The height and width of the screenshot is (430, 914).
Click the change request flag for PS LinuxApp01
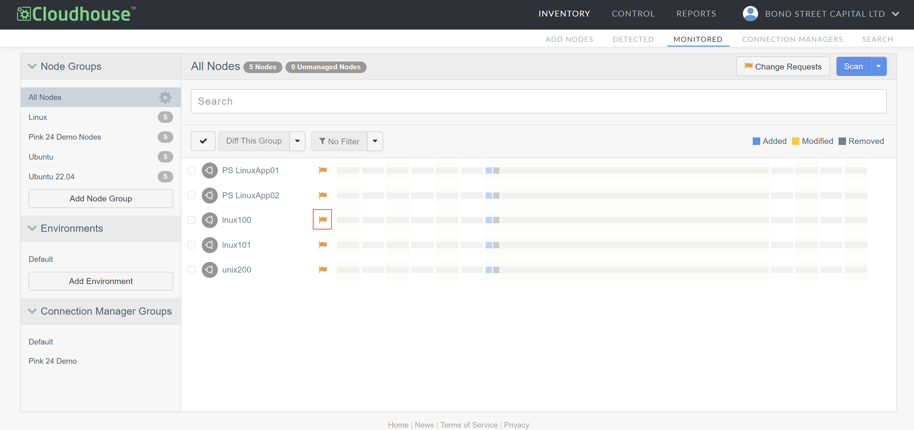click(x=323, y=171)
